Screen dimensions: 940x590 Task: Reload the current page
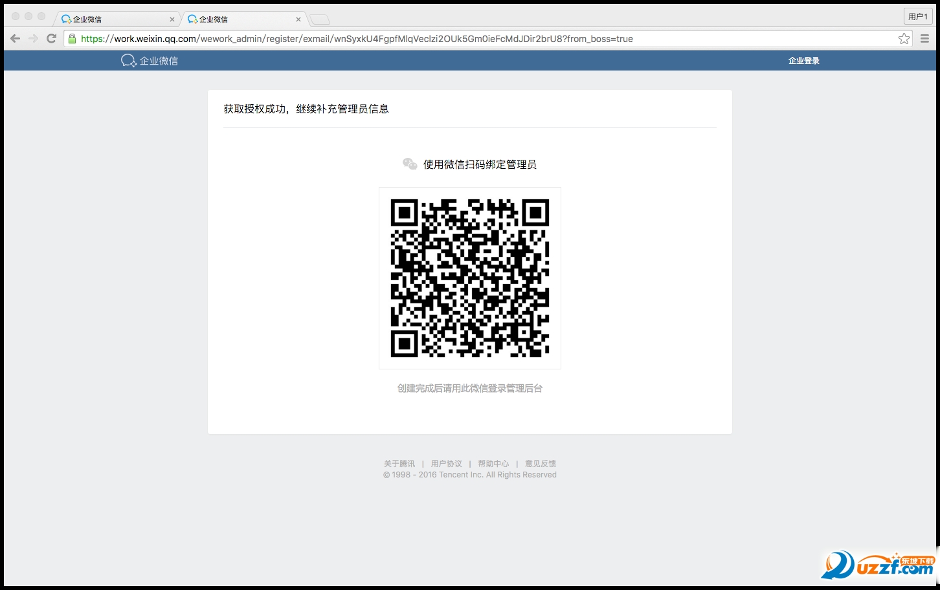(x=52, y=39)
